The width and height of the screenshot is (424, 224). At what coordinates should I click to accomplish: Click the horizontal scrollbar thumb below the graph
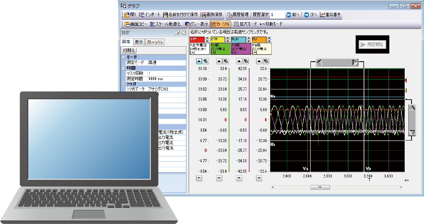pos(320,187)
